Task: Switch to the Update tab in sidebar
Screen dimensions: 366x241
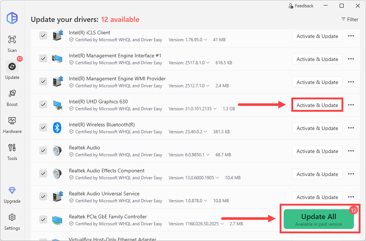Action: [x=12, y=70]
